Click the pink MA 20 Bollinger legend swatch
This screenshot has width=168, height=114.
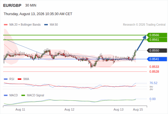click(x=6, y=25)
